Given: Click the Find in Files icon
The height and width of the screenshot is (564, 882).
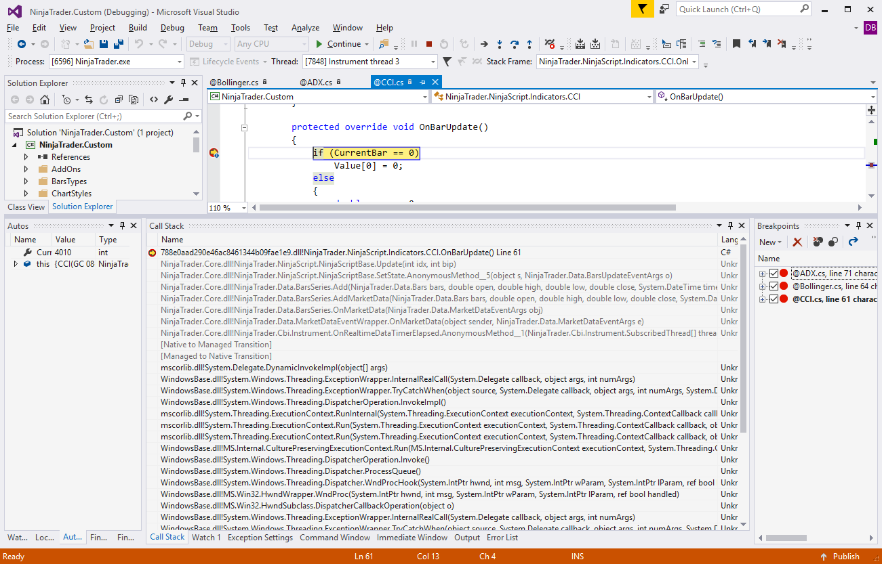Looking at the screenshot, I should click(384, 44).
